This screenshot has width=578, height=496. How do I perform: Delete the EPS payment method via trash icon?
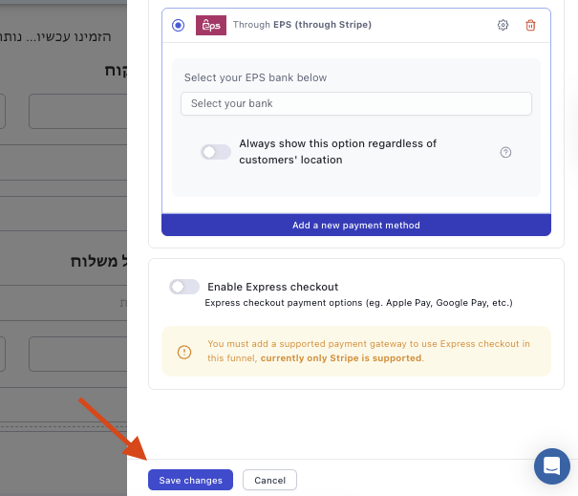531,25
